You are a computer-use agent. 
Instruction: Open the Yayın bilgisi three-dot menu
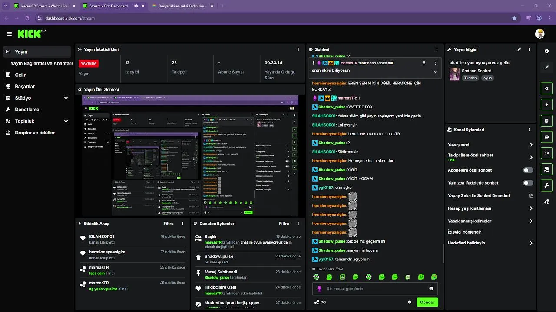click(x=529, y=49)
